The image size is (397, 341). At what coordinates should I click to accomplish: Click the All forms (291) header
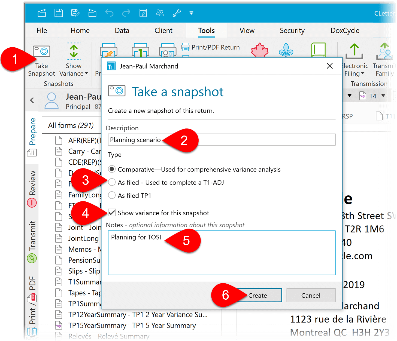coord(71,125)
